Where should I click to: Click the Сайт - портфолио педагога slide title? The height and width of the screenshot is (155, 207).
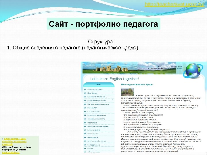click(x=103, y=24)
